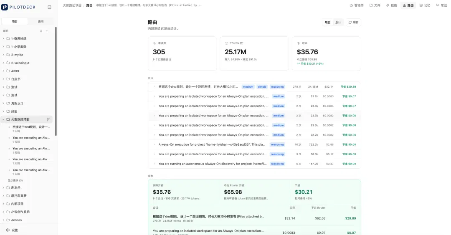Expand the 'You are running an autonomous' row chevron
This screenshot has height=235, width=451.
[x=154, y=164]
